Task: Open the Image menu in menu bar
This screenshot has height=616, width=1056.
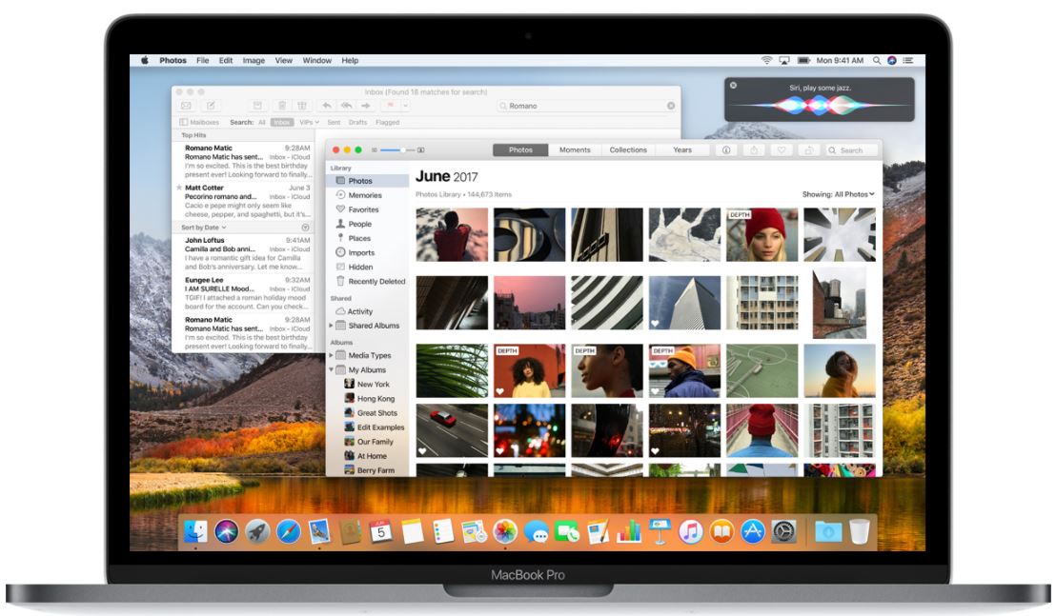Action: pyautogui.click(x=254, y=61)
